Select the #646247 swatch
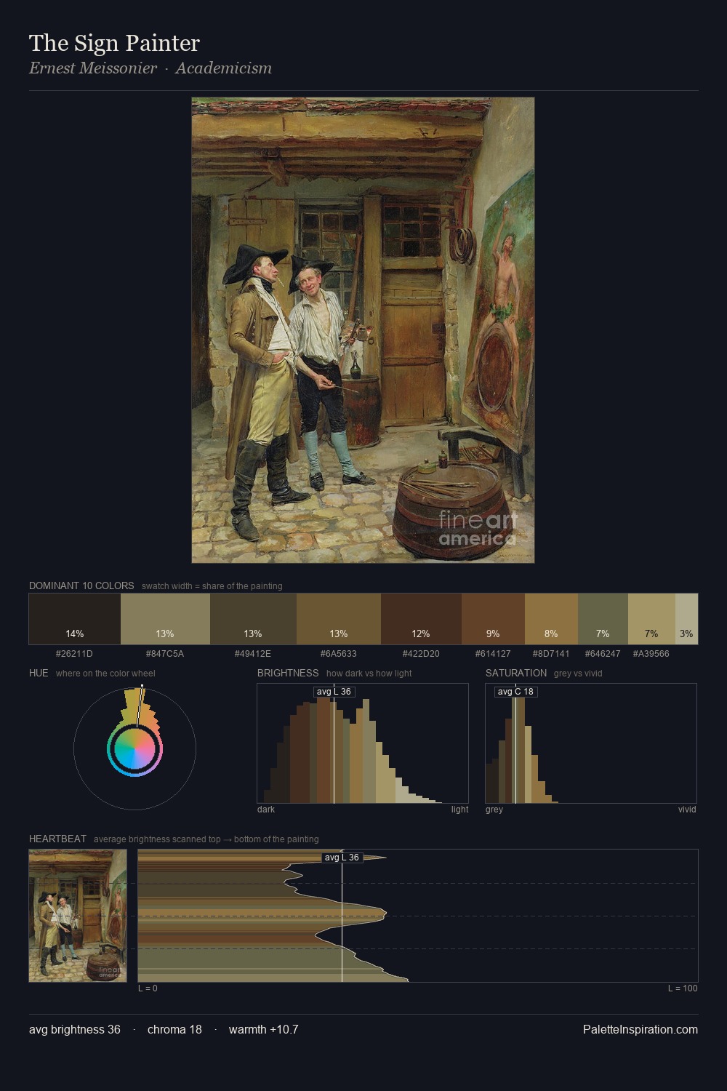The image size is (727, 1091). tap(603, 619)
